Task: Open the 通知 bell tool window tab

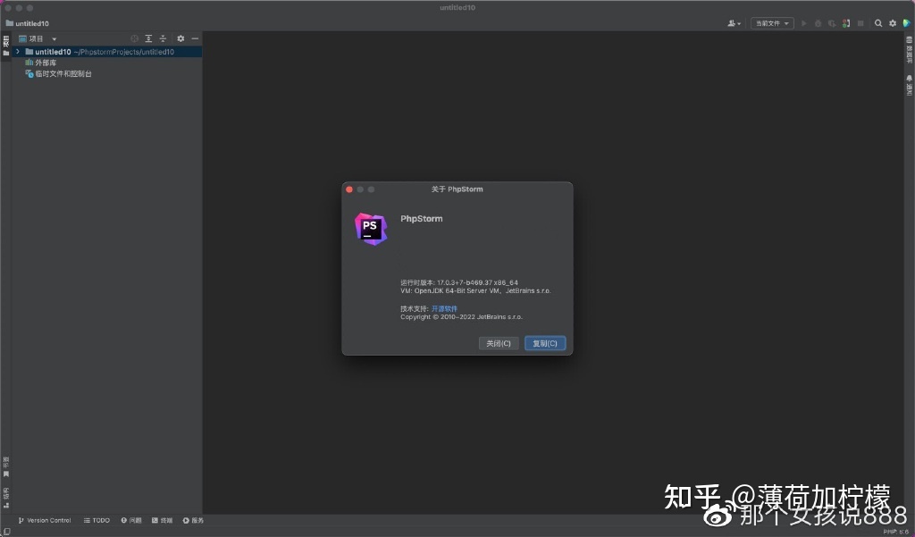Action: [909, 85]
